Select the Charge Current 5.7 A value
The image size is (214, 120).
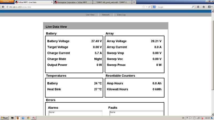pyautogui.click(x=98, y=53)
